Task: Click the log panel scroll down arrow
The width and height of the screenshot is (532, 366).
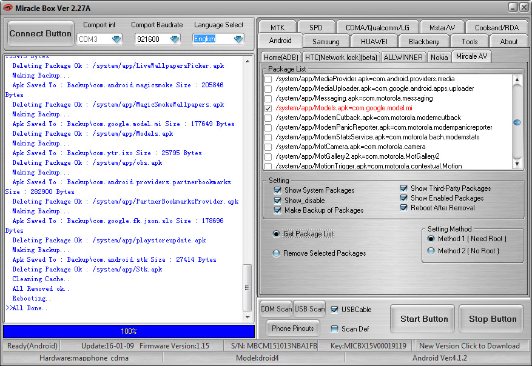Action: click(x=247, y=318)
